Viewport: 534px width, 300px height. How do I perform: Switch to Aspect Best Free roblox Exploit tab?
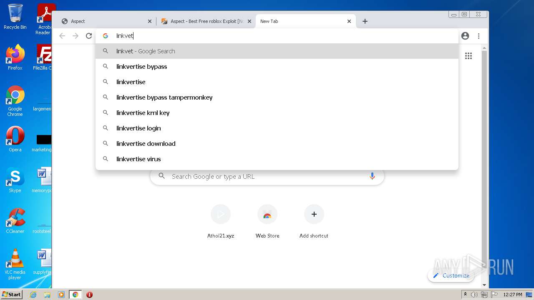tap(206, 21)
